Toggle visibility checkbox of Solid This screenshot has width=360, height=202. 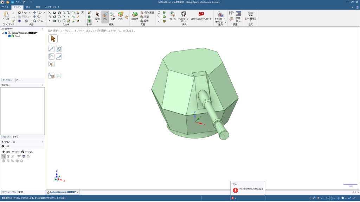9,36
